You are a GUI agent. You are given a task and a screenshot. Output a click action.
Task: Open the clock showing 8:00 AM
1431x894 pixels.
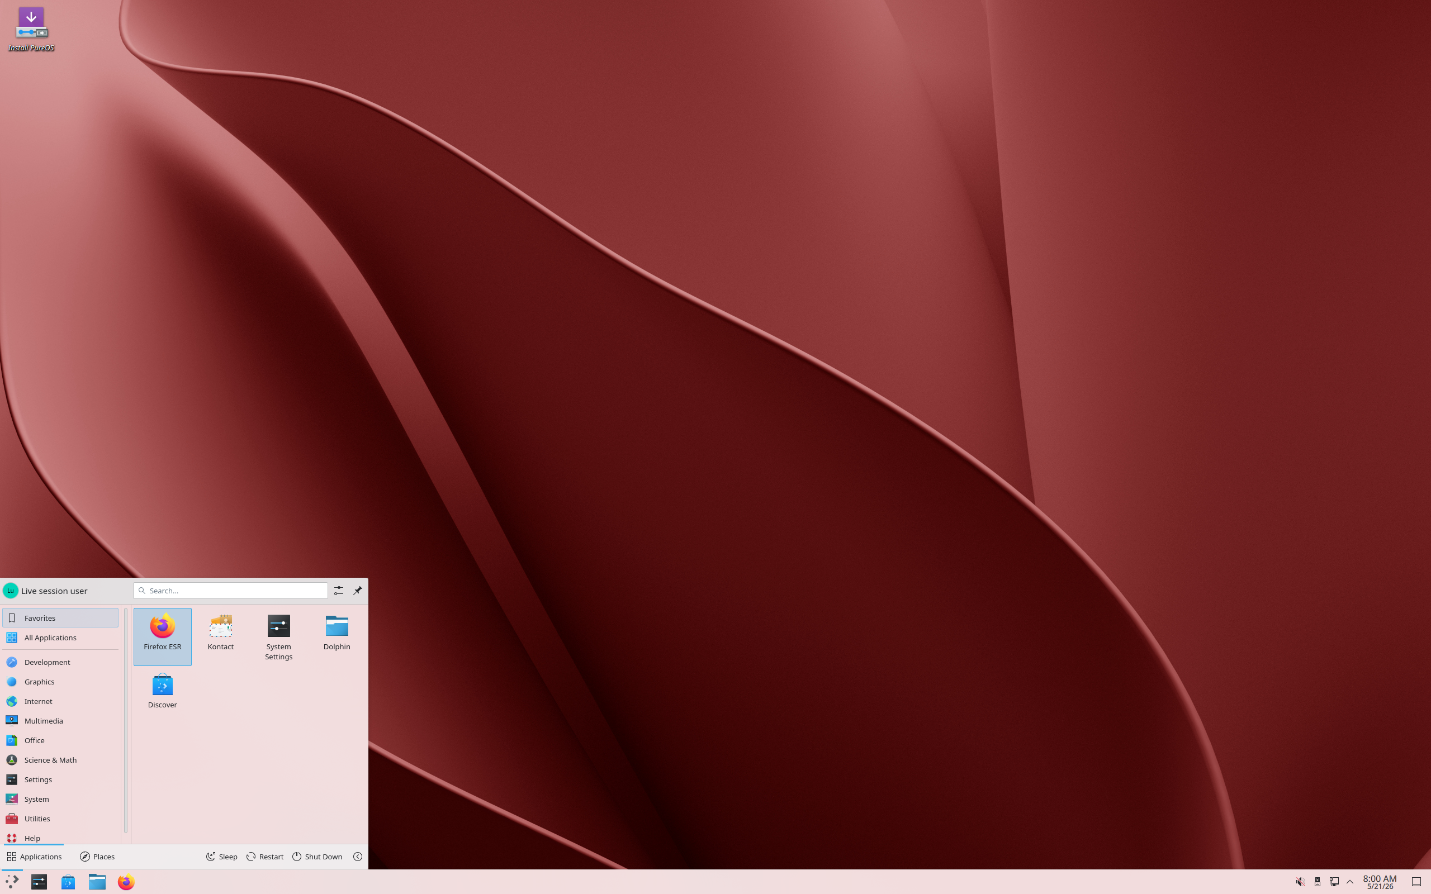coord(1380,882)
